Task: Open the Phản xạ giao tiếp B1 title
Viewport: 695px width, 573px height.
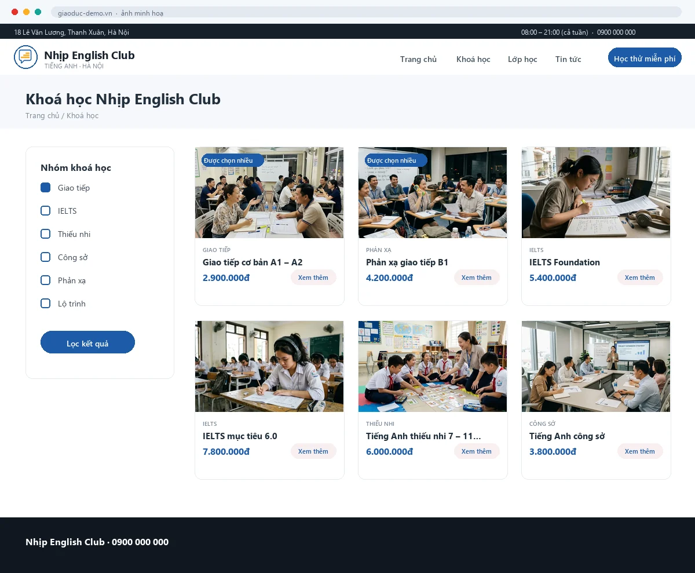Action: click(407, 262)
